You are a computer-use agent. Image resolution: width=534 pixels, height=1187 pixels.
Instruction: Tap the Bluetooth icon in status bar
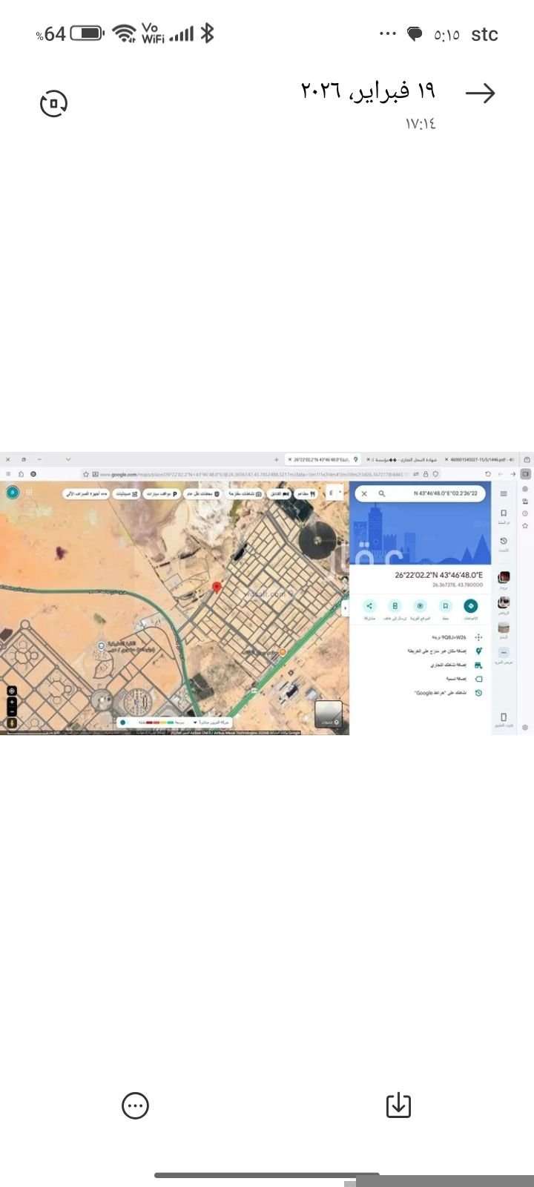(x=208, y=33)
